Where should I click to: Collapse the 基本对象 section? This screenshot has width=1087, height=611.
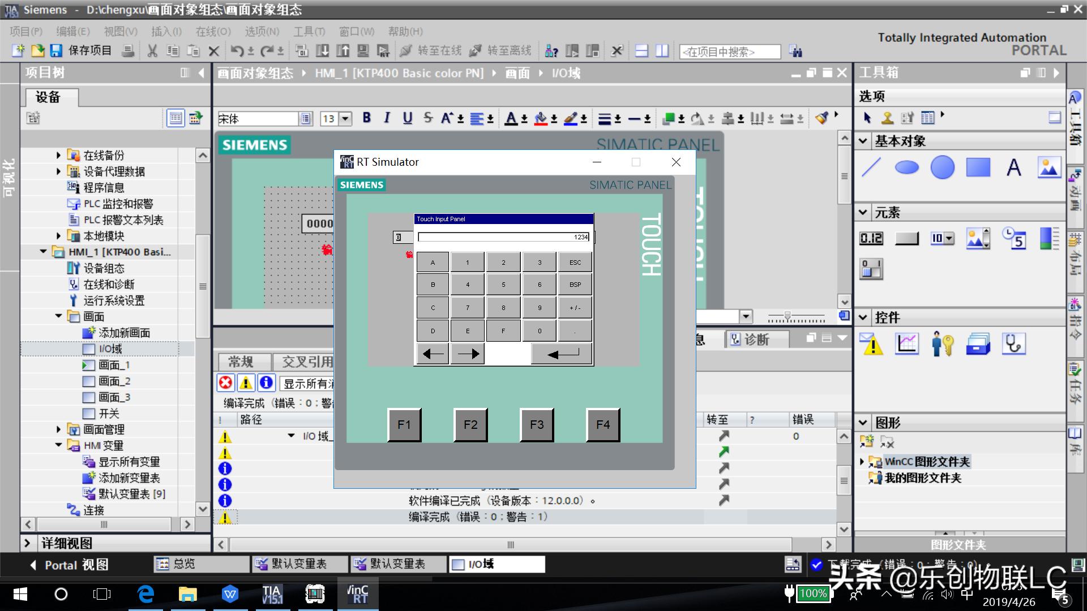[x=863, y=141]
